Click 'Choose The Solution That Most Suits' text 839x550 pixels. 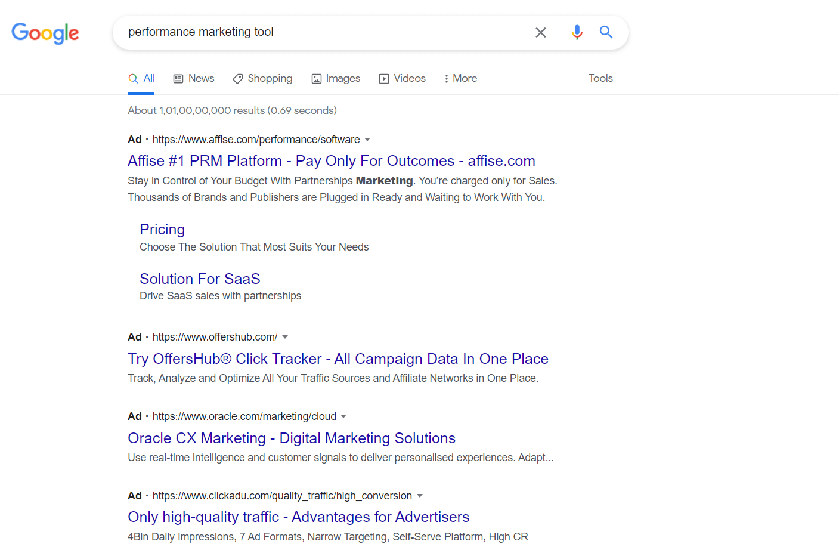(254, 247)
